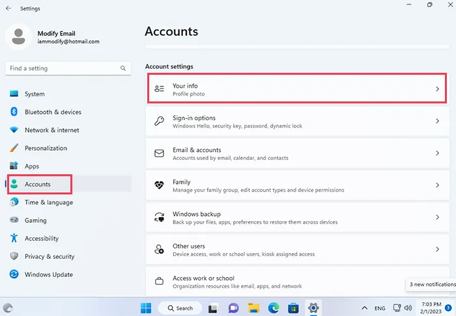Open the Windows Start button
The image size is (456, 316).
point(146,308)
